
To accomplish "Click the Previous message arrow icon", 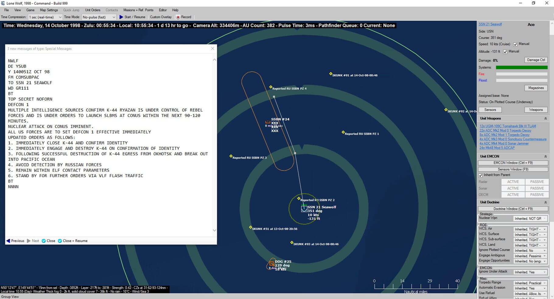I will 8,241.
